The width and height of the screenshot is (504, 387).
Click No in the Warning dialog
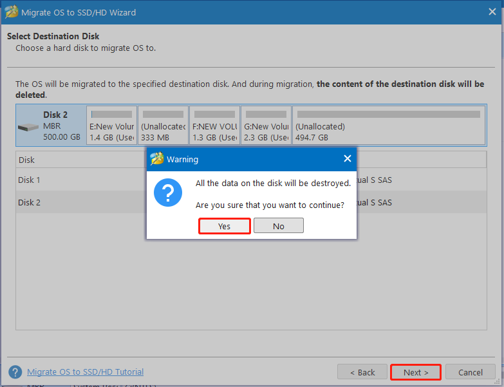pyautogui.click(x=278, y=226)
